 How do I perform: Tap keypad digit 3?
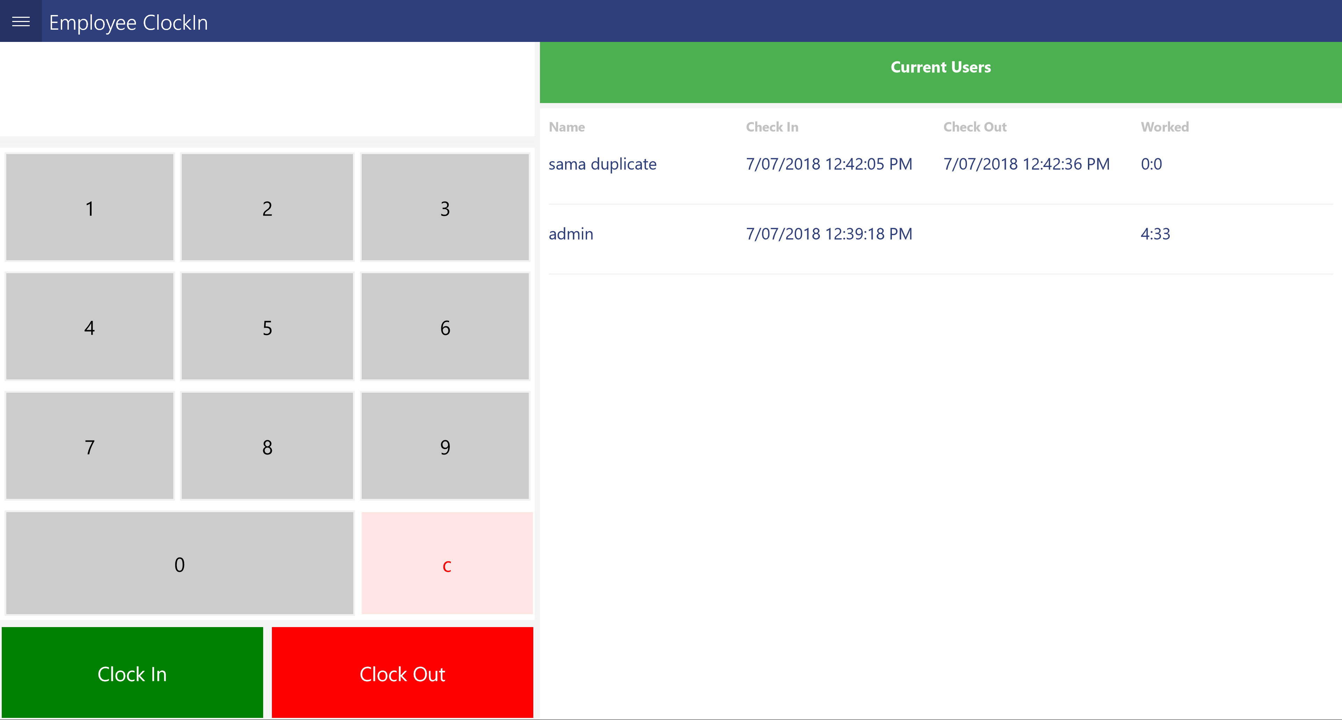[445, 207]
